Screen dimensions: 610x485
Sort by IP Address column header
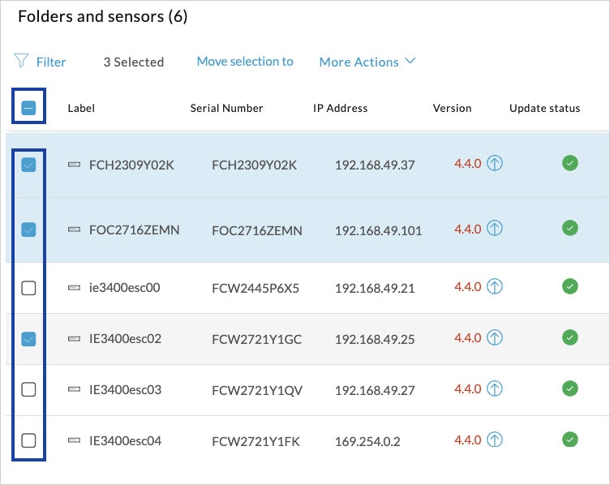tap(341, 108)
